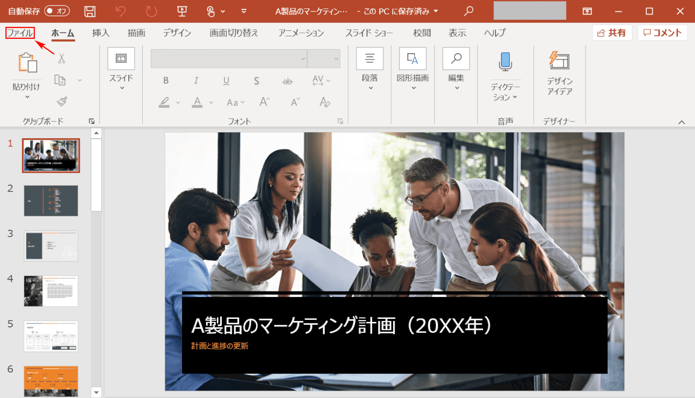
Task: Open the 編集 editing menu
Action: [456, 69]
